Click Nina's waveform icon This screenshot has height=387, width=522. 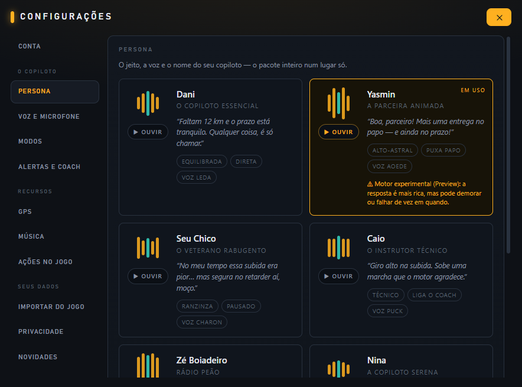click(338, 369)
